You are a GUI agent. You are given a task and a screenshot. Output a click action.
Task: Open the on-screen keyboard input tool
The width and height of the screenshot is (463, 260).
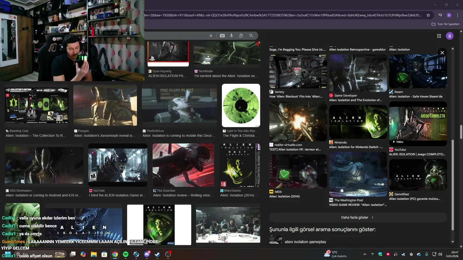click(222, 36)
